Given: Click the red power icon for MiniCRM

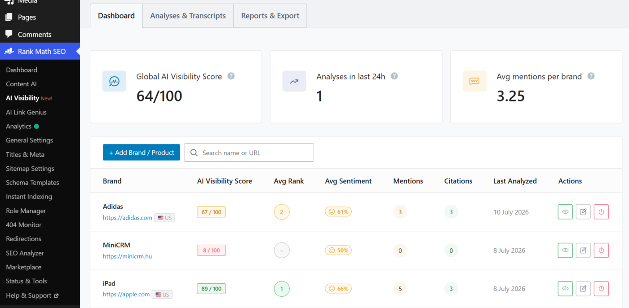Looking at the screenshot, I should coord(601,250).
